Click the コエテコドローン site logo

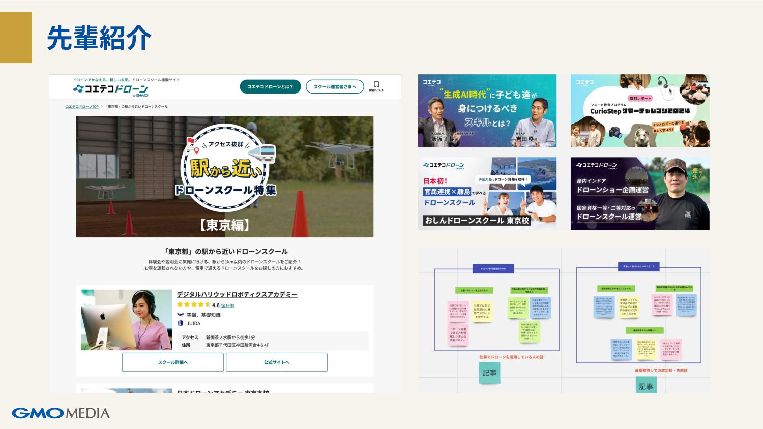pyautogui.click(x=110, y=89)
